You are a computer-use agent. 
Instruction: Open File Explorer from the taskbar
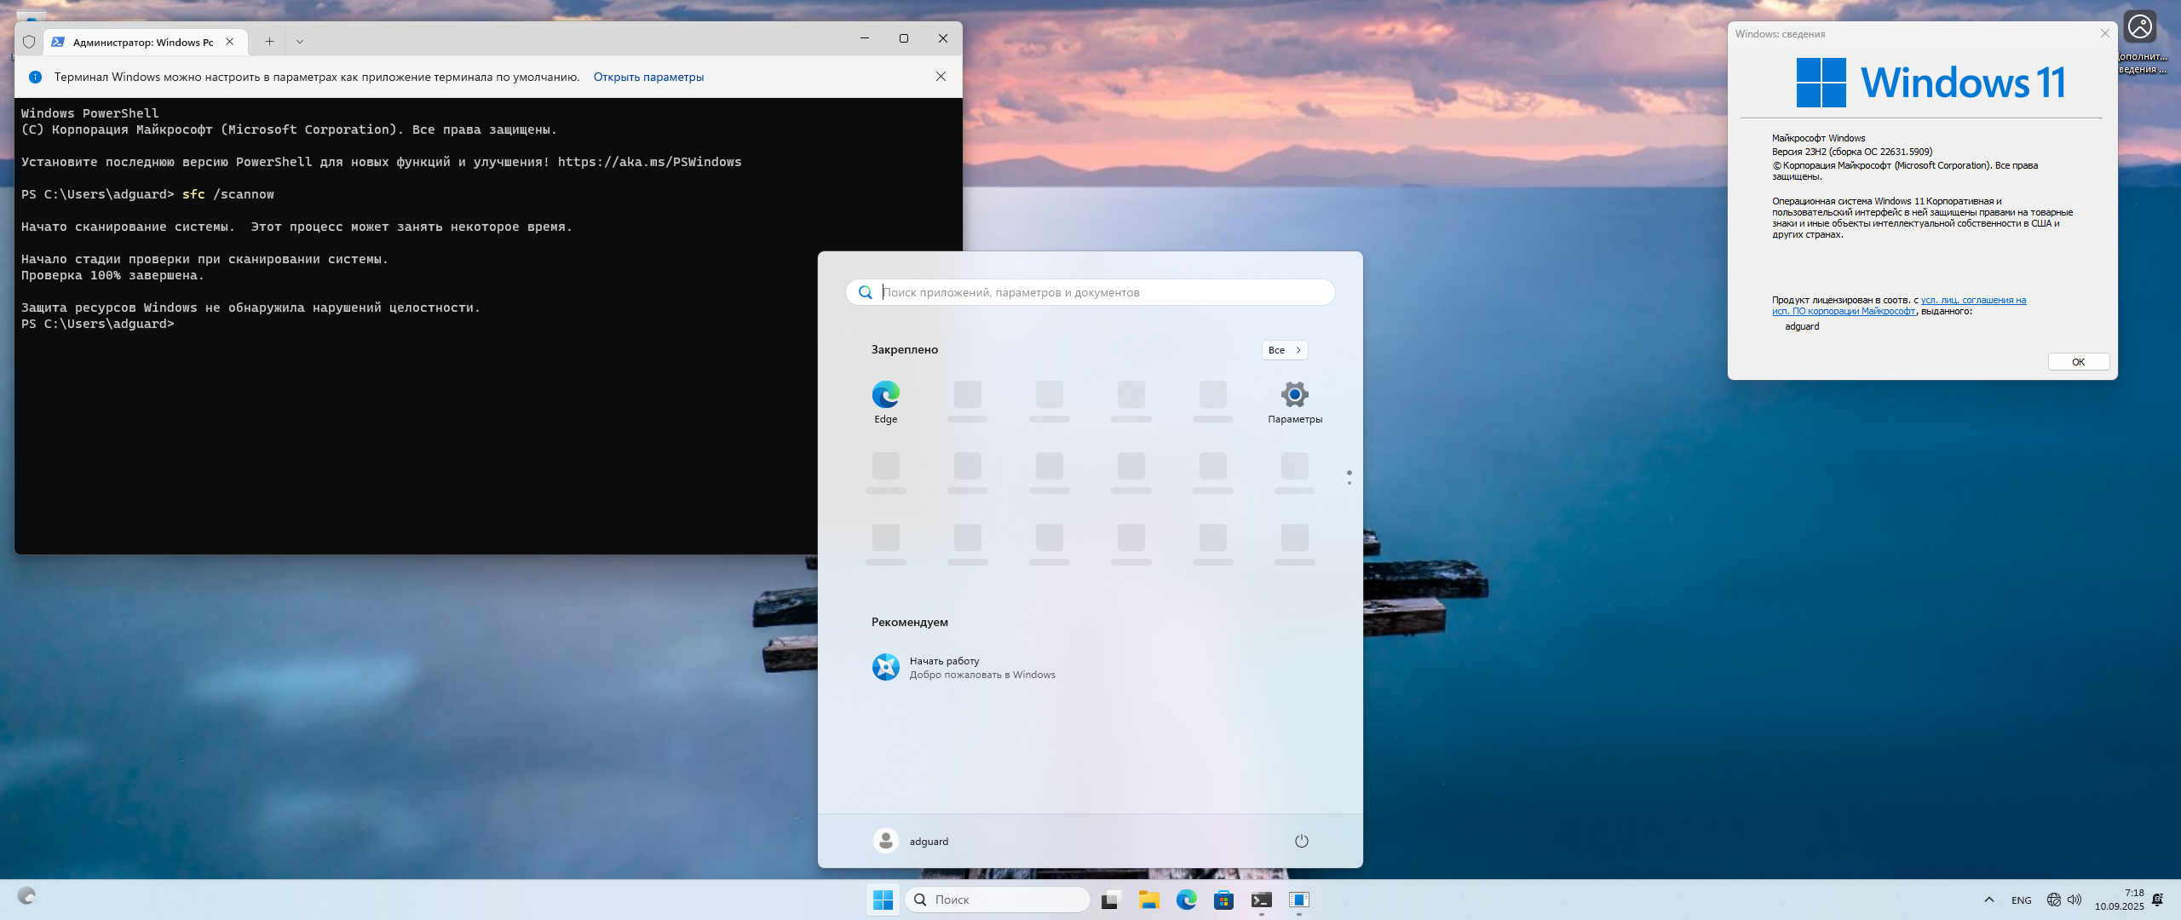click(1148, 900)
